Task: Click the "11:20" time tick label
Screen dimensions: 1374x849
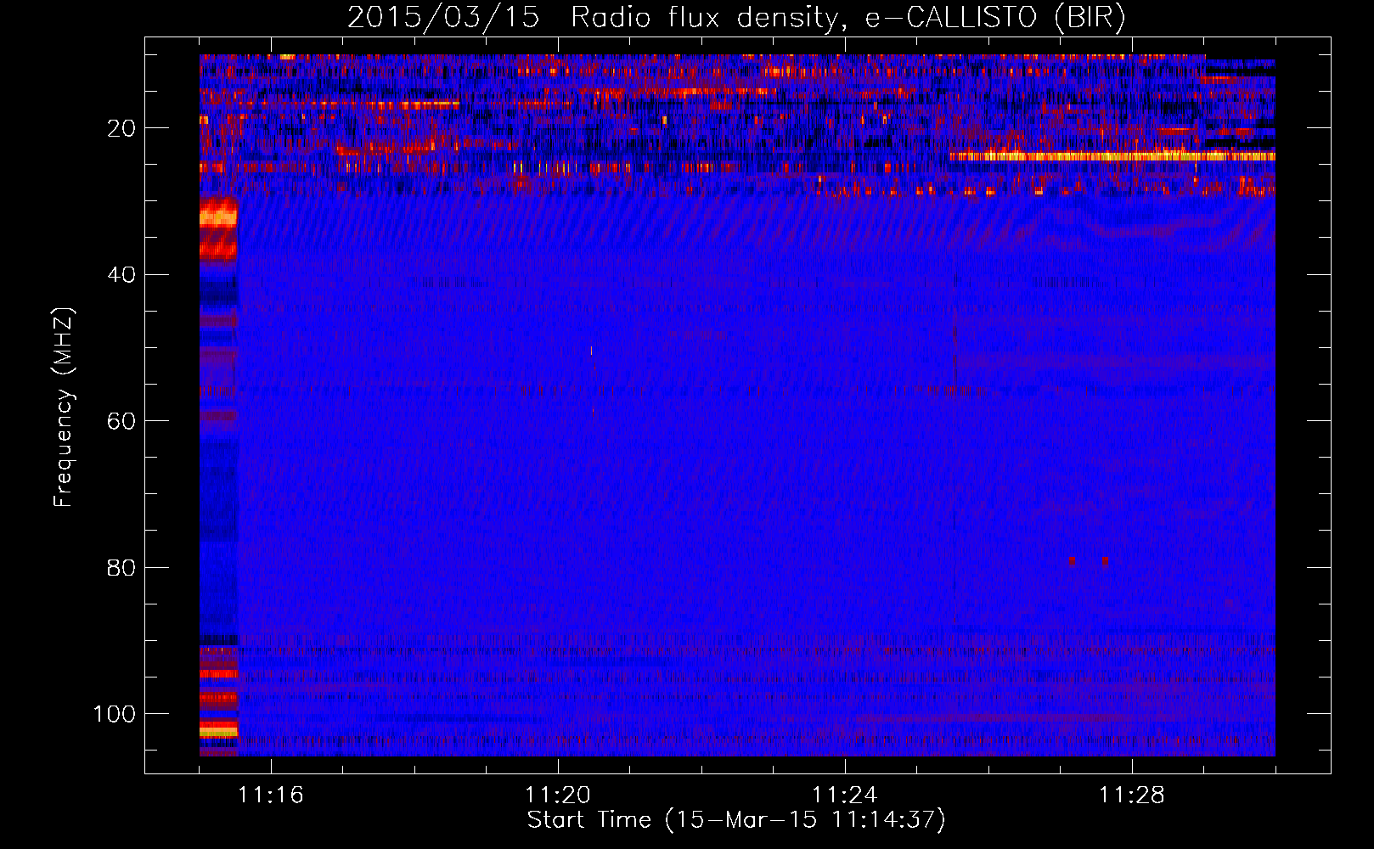Action: point(558,796)
